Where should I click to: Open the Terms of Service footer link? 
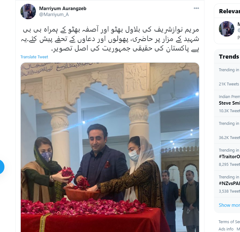point(229,222)
